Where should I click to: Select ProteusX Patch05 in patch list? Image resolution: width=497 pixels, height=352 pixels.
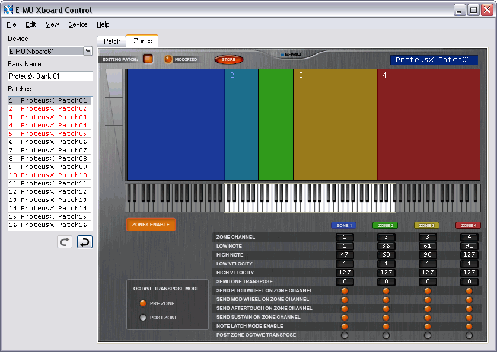coord(50,134)
